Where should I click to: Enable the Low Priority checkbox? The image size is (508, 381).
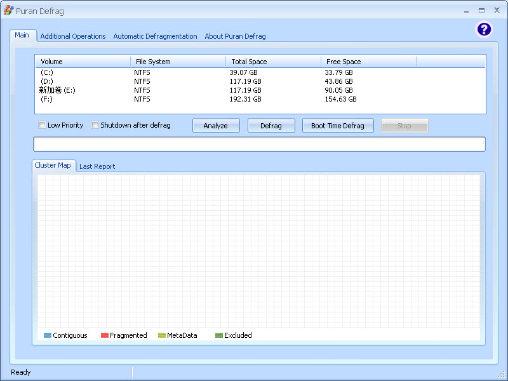43,125
